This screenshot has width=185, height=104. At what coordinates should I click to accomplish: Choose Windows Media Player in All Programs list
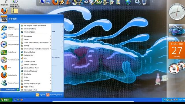pos(36,68)
